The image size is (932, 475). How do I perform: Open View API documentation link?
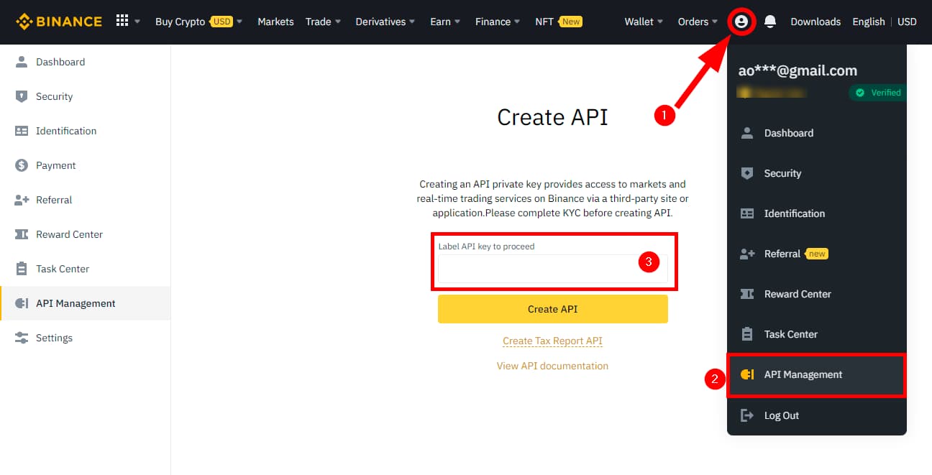tap(552, 366)
